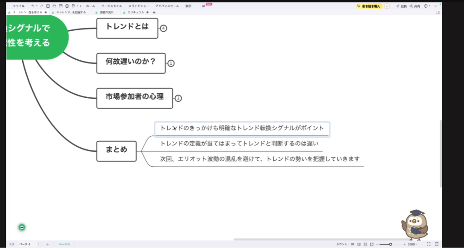Viewport: 464px width, 250px height.
Task: Click the 共有 share button
Action: (415, 6)
